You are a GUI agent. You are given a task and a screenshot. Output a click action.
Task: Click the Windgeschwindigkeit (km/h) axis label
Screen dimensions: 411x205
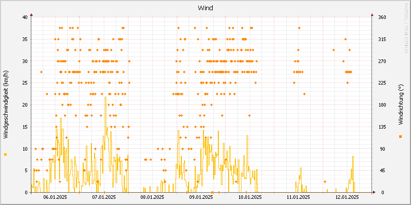(x=6, y=105)
